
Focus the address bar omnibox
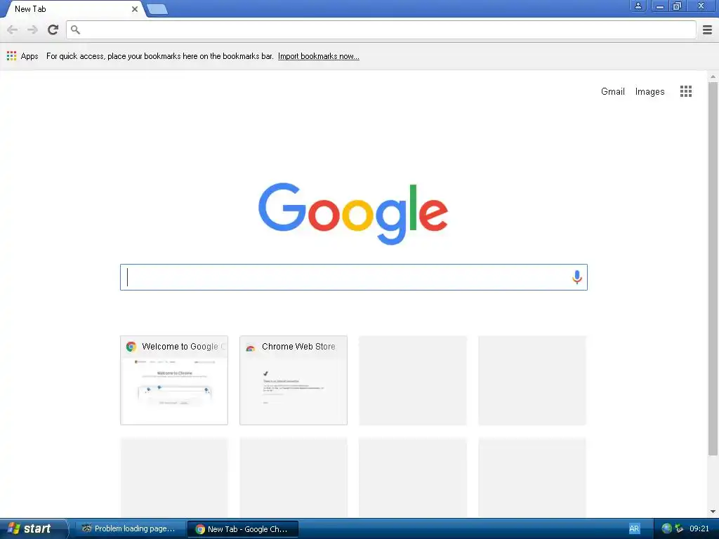point(381,29)
